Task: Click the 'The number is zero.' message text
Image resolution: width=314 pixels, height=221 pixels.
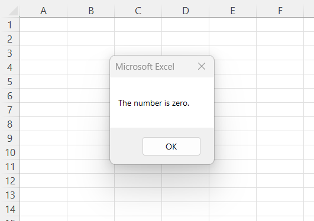Action: 154,103
